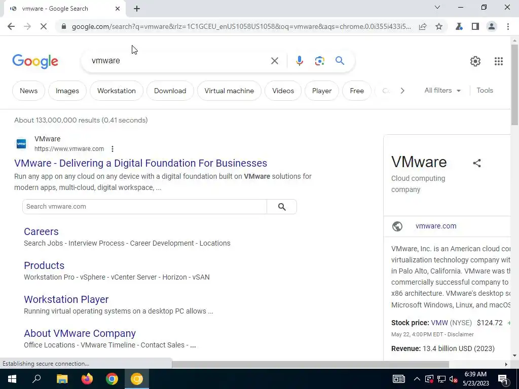This screenshot has height=389, width=519.
Task: Open the Workstation Player sitelink
Action: (66, 299)
